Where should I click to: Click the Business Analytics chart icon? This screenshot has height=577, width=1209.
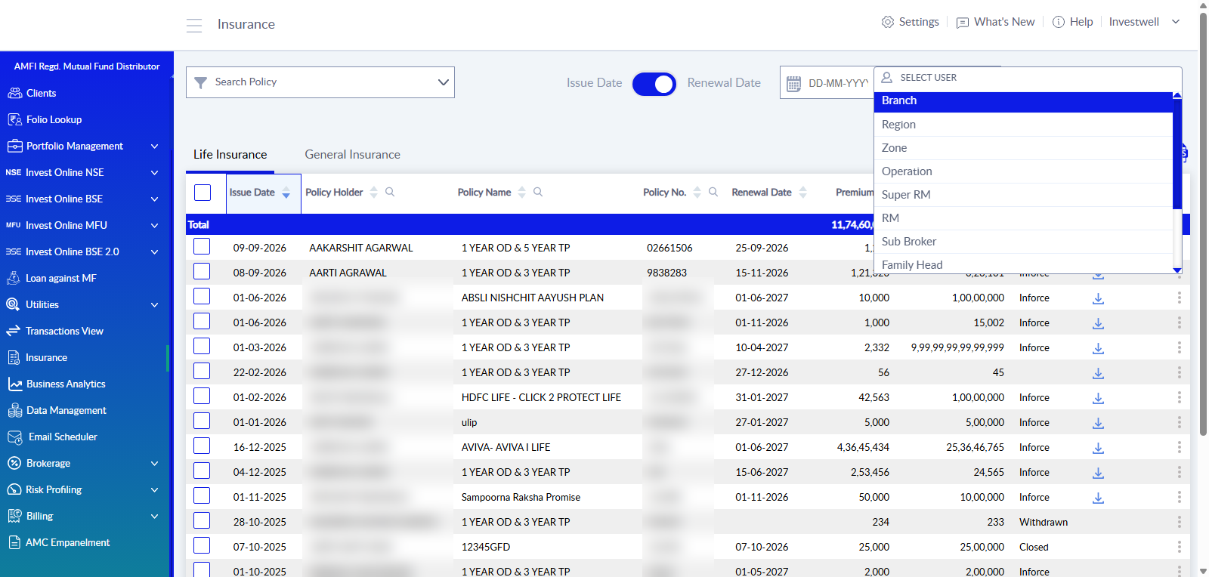click(14, 384)
